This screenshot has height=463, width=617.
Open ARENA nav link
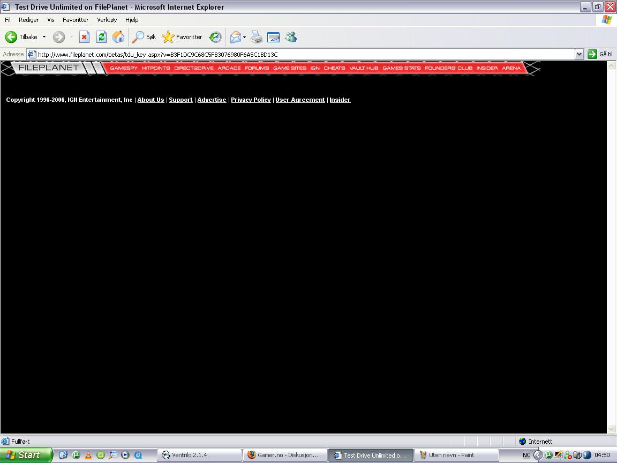511,68
